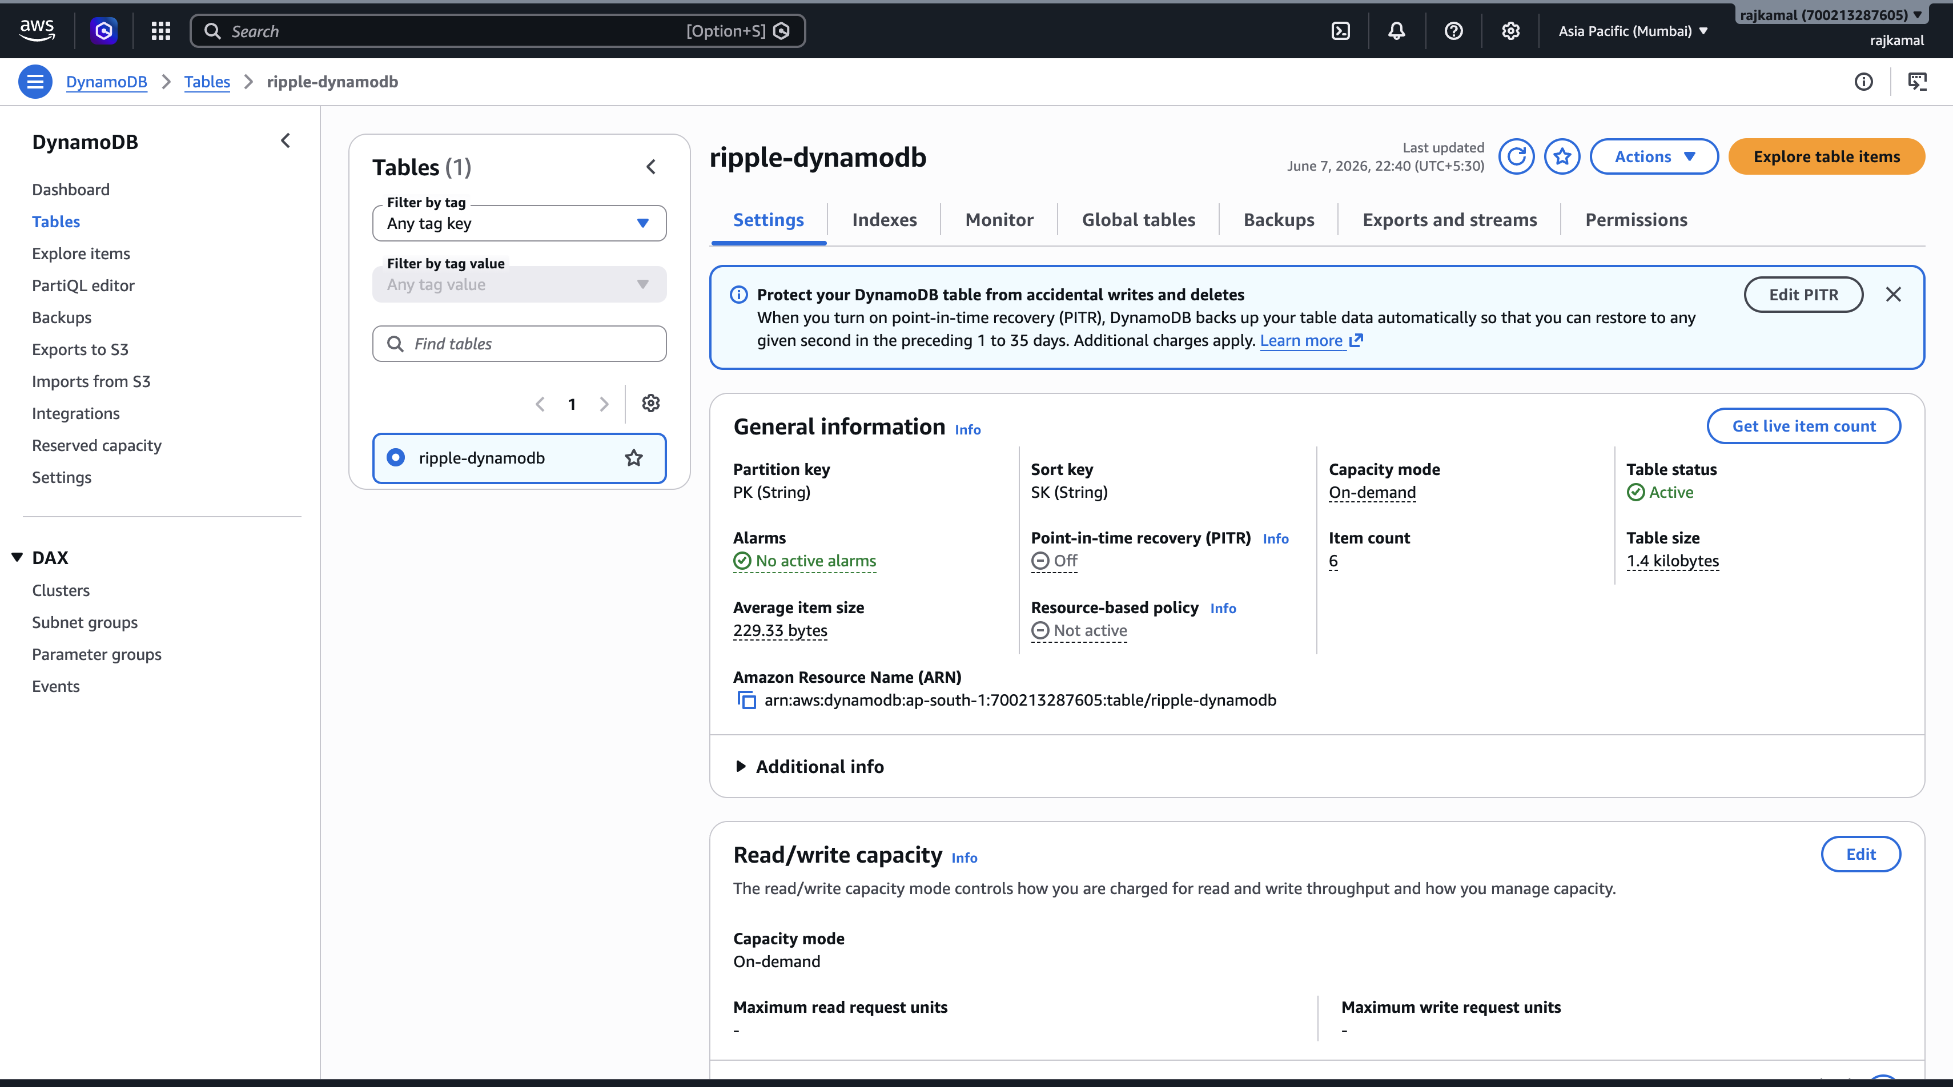Copy the table ARN
This screenshot has height=1087, width=1953.
[x=747, y=700]
